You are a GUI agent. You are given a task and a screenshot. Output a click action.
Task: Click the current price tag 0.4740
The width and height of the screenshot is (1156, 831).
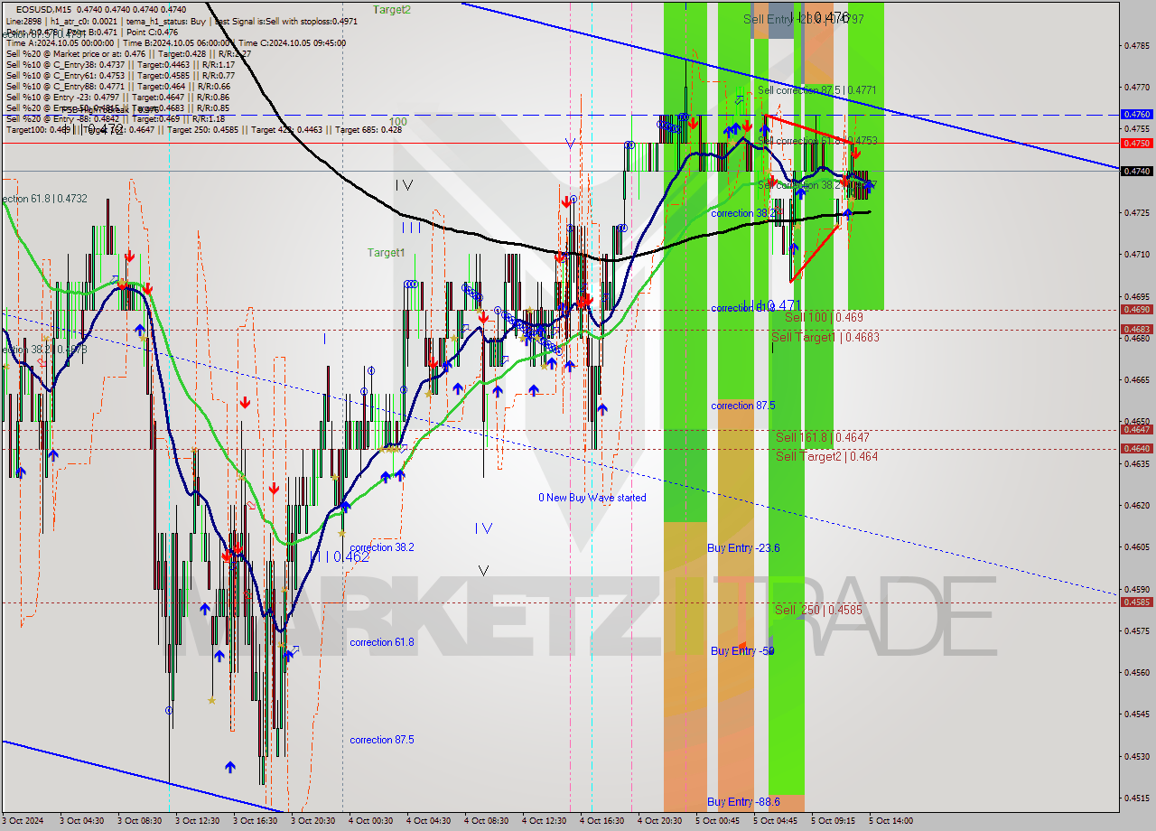click(1136, 171)
